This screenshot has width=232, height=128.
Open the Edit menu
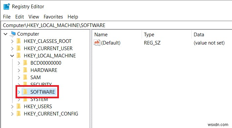[x=20, y=17]
